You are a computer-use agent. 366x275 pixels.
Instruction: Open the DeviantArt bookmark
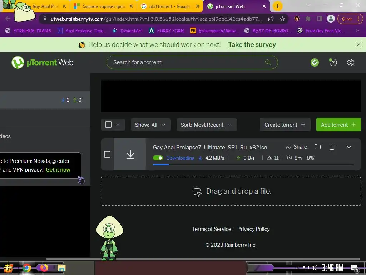pos(128,30)
